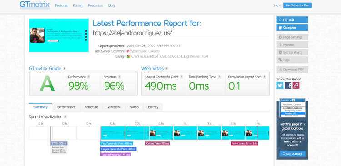This screenshot has height=166, width=341.
Task: Click First Contentful Paint 491ms marker
Action: tap(117, 143)
